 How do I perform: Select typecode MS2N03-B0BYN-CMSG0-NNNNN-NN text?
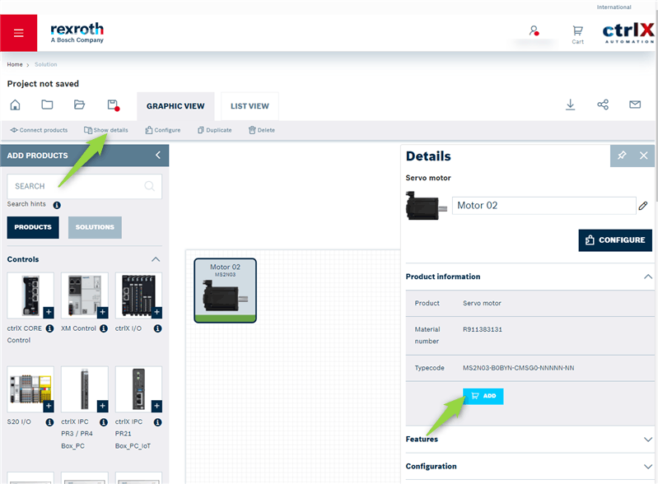coord(518,368)
